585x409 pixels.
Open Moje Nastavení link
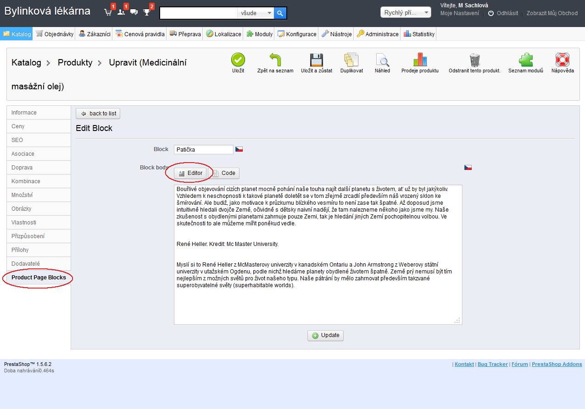pyautogui.click(x=460, y=13)
